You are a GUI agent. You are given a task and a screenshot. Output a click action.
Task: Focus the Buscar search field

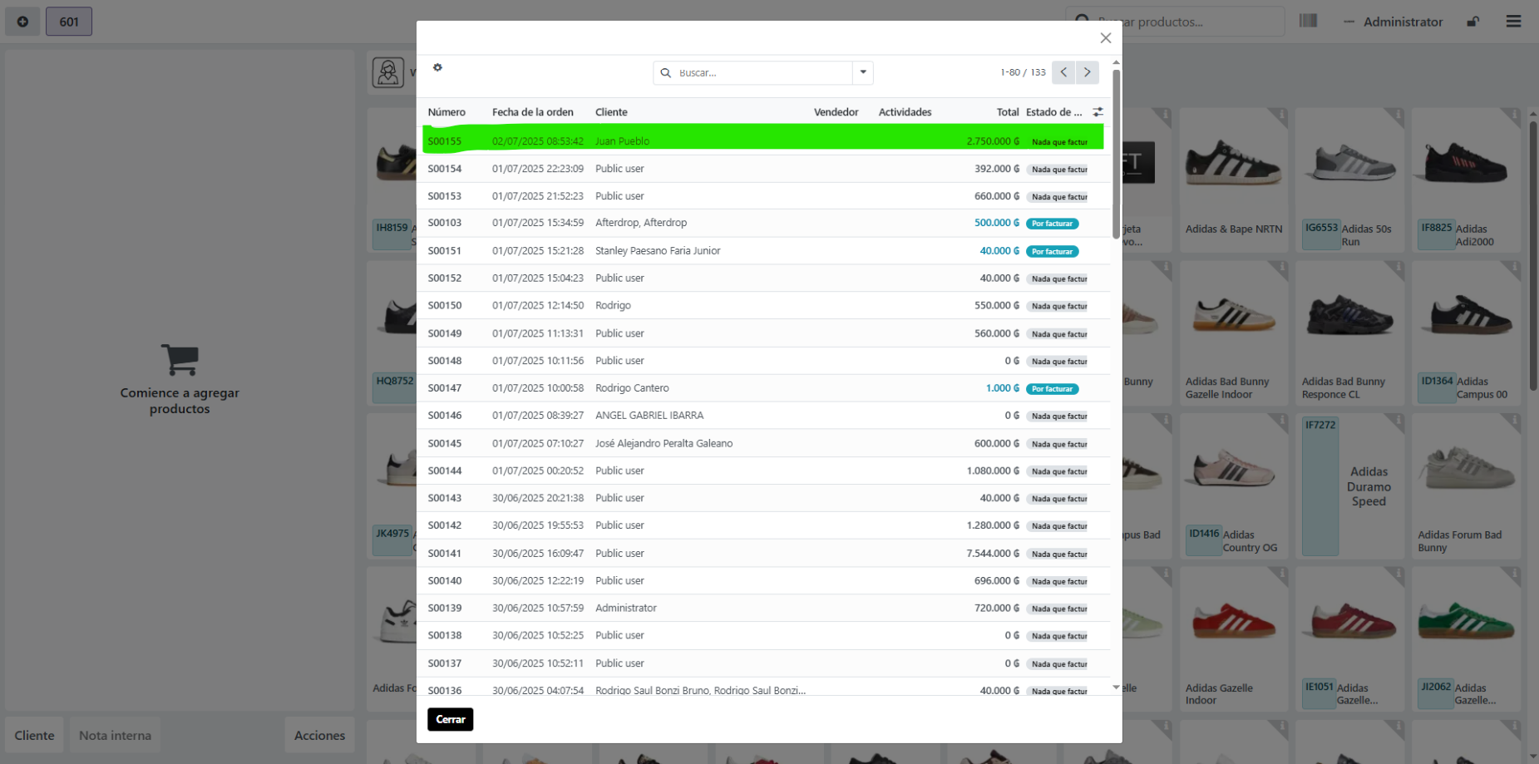click(762, 73)
